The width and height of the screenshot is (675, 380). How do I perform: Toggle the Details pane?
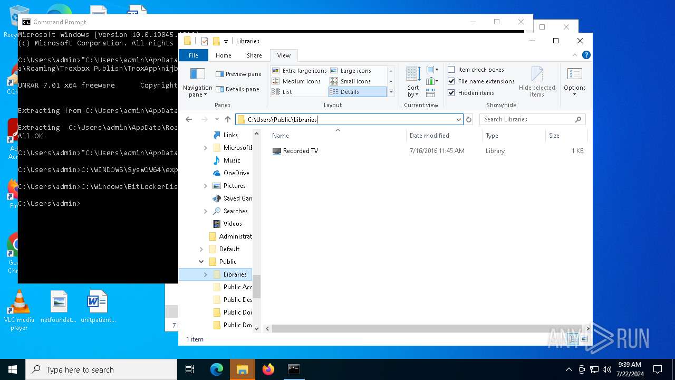(x=237, y=89)
